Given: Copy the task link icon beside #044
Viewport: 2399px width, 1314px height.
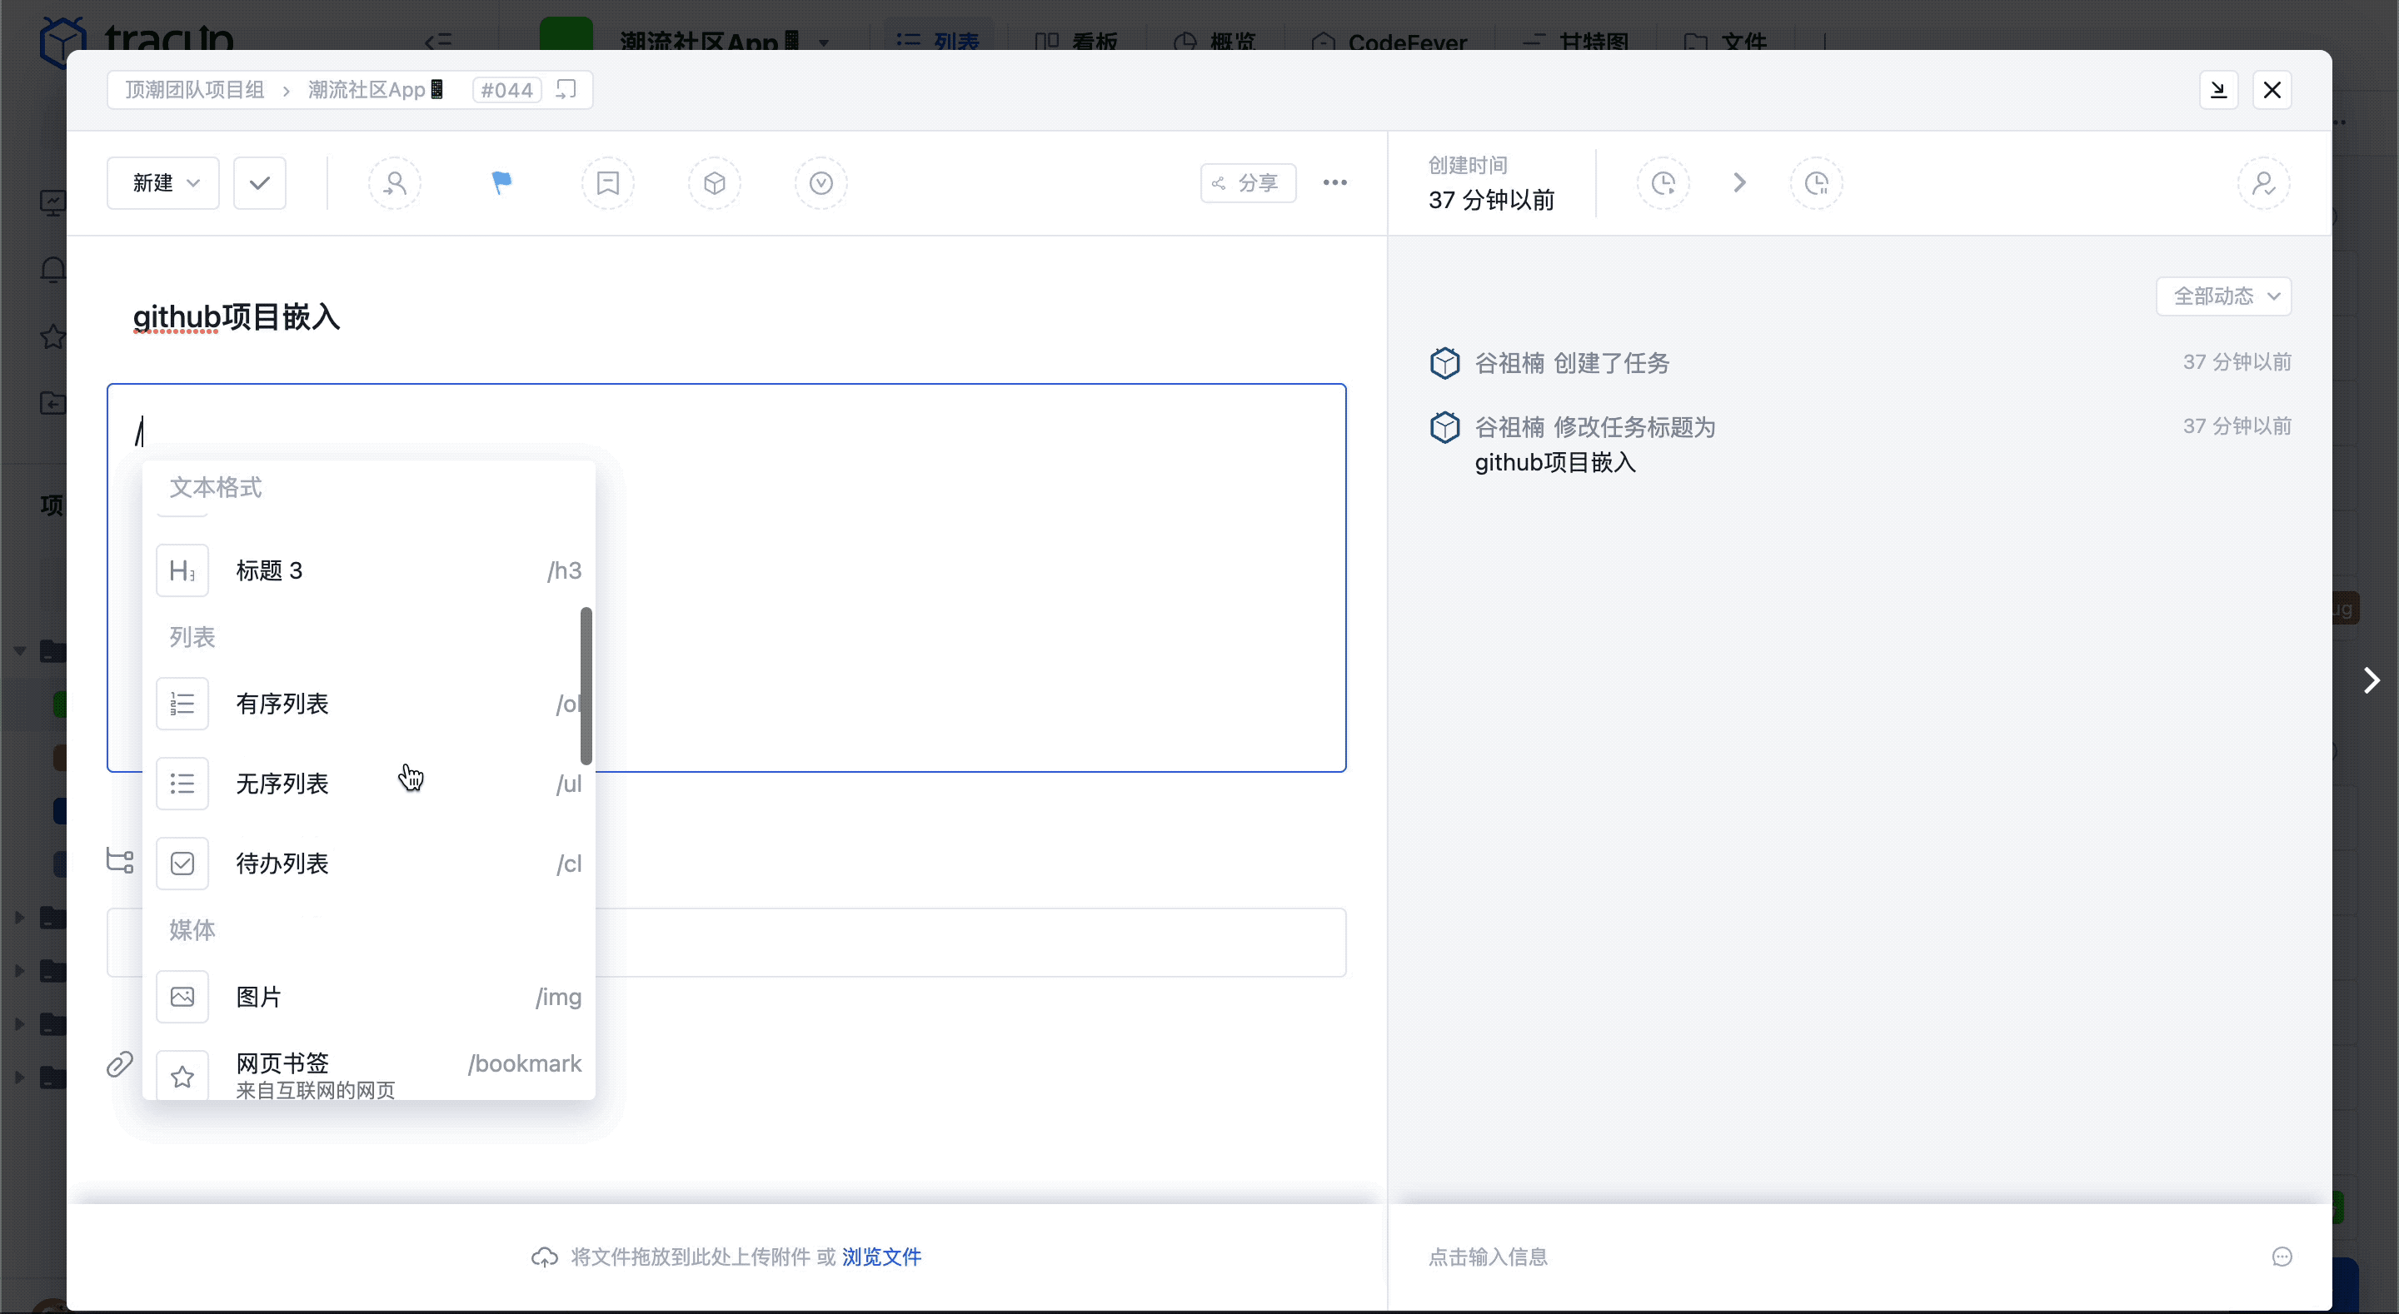Looking at the screenshot, I should (x=566, y=89).
